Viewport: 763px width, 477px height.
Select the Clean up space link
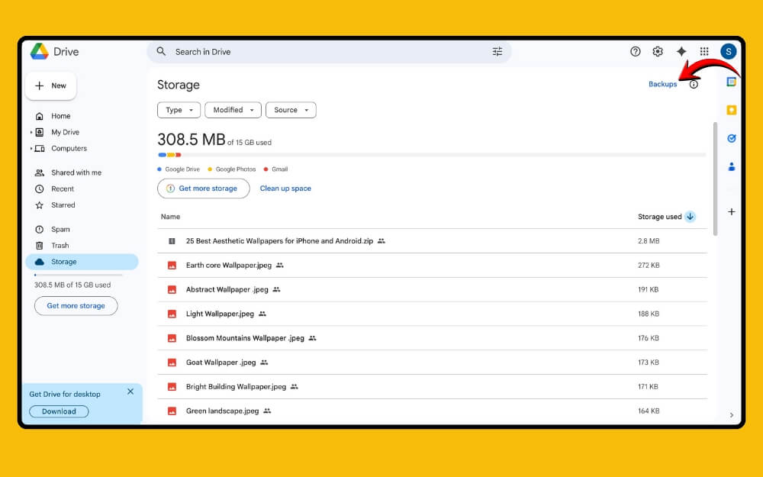pos(285,188)
